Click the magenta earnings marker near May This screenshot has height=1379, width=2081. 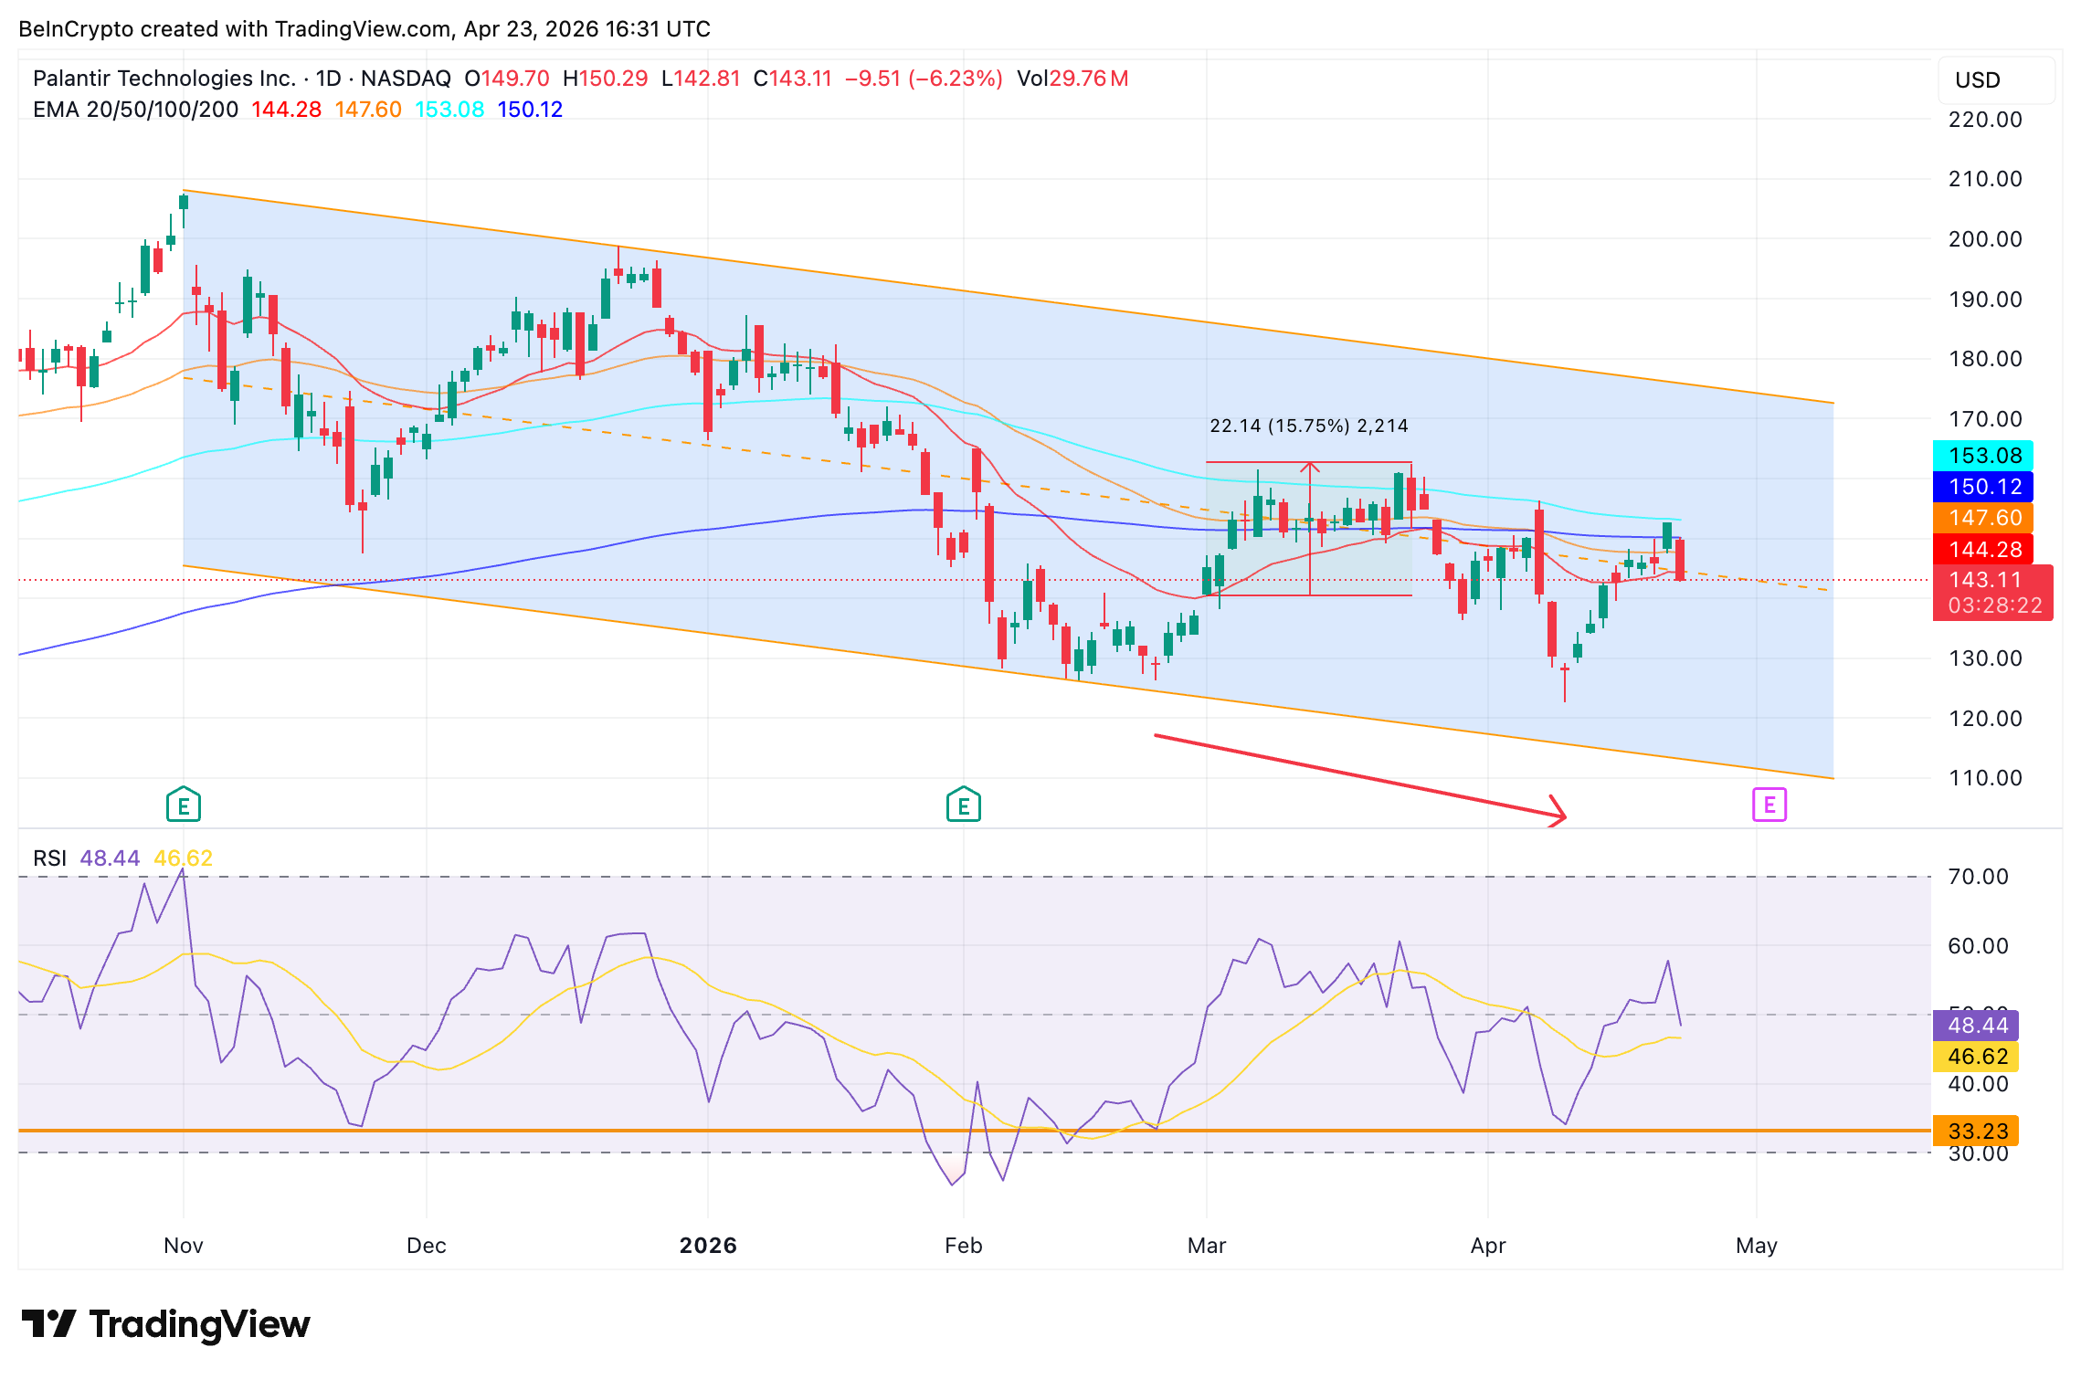pos(1769,806)
